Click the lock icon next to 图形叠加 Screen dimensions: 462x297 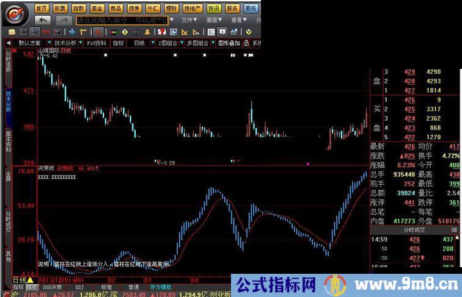[x=246, y=43]
